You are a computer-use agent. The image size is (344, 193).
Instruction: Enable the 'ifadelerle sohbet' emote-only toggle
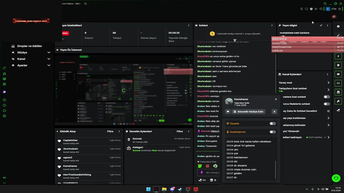click(327, 104)
